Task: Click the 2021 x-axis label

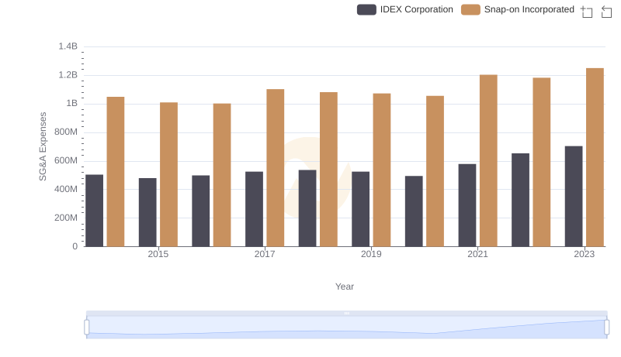Action: tap(477, 254)
